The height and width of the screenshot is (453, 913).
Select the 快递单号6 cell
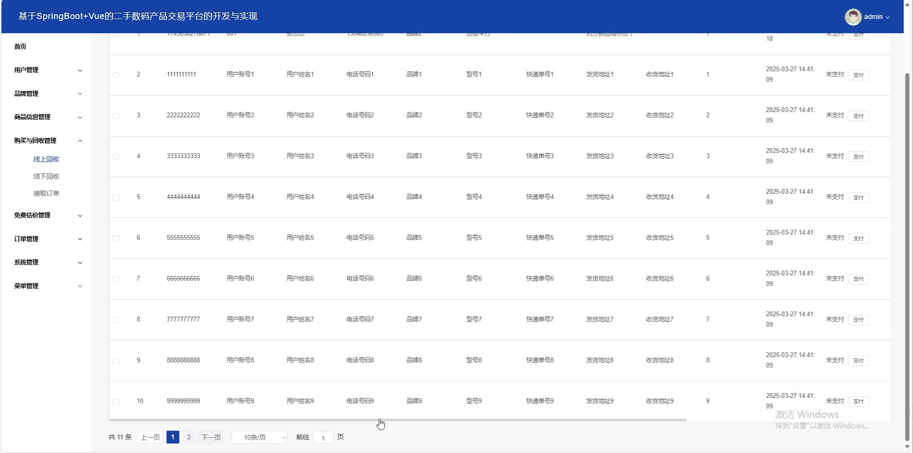coord(540,279)
